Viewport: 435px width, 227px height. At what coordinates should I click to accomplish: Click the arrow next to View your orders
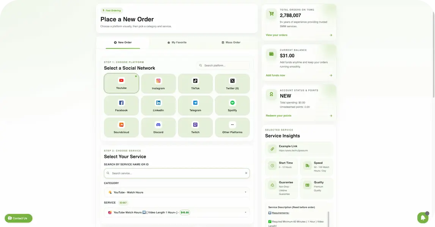(331, 35)
